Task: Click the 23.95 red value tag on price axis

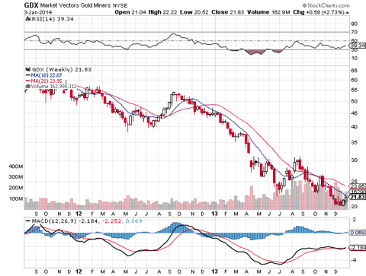Action: [358, 186]
